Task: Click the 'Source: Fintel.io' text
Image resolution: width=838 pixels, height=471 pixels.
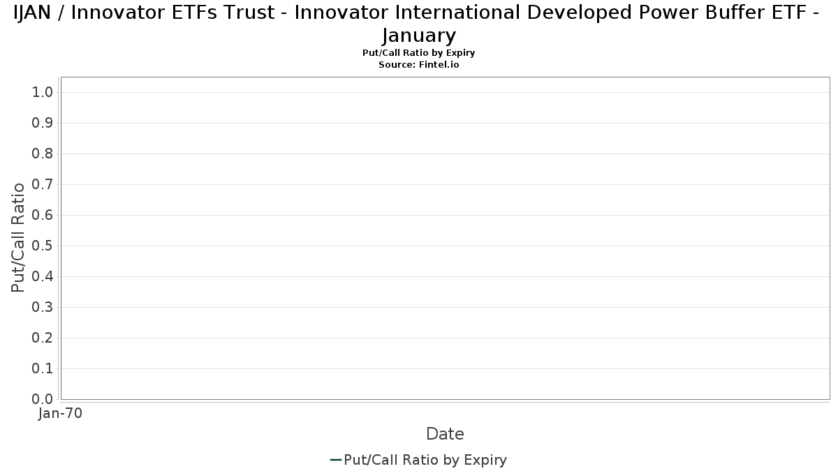Action: (419, 64)
